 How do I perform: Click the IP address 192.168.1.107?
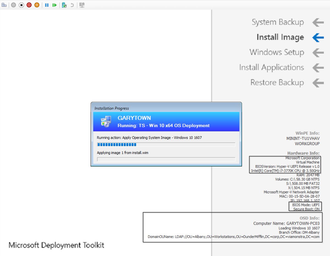(x=305, y=201)
